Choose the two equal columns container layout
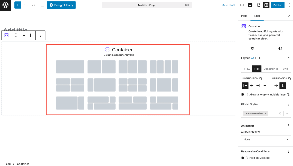The width and height of the screenshot is (293, 166). point(101,67)
